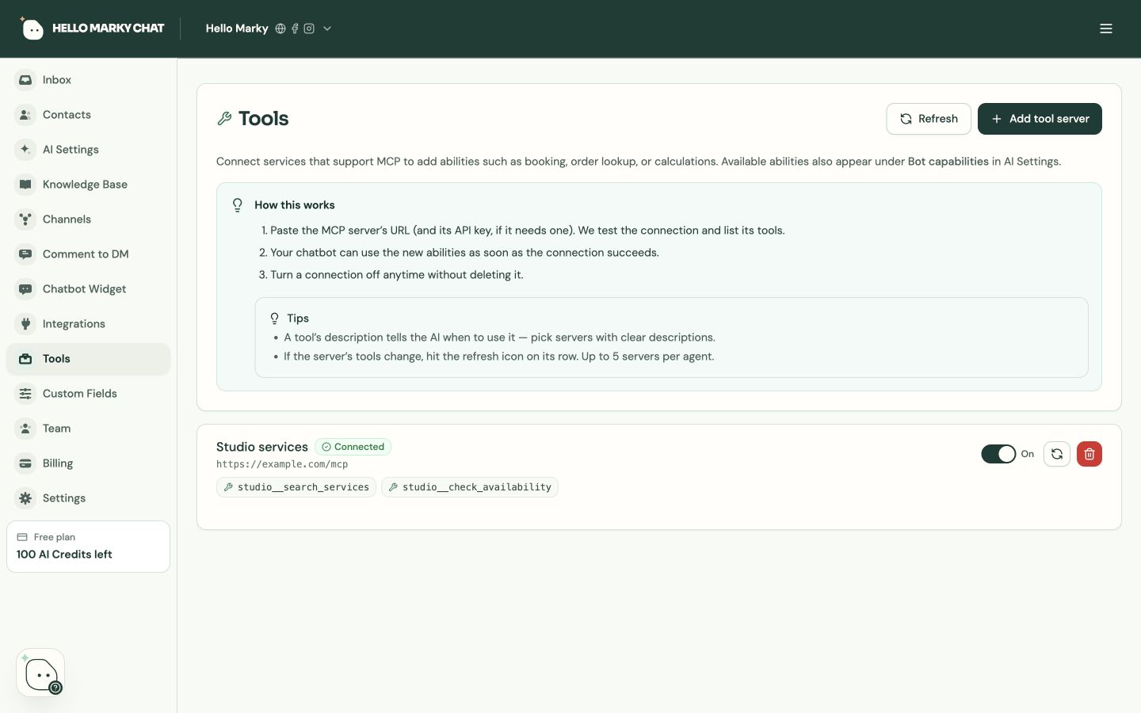The image size is (1141, 713).
Task: Open the Chatbot Widget icon
Action: pos(25,289)
